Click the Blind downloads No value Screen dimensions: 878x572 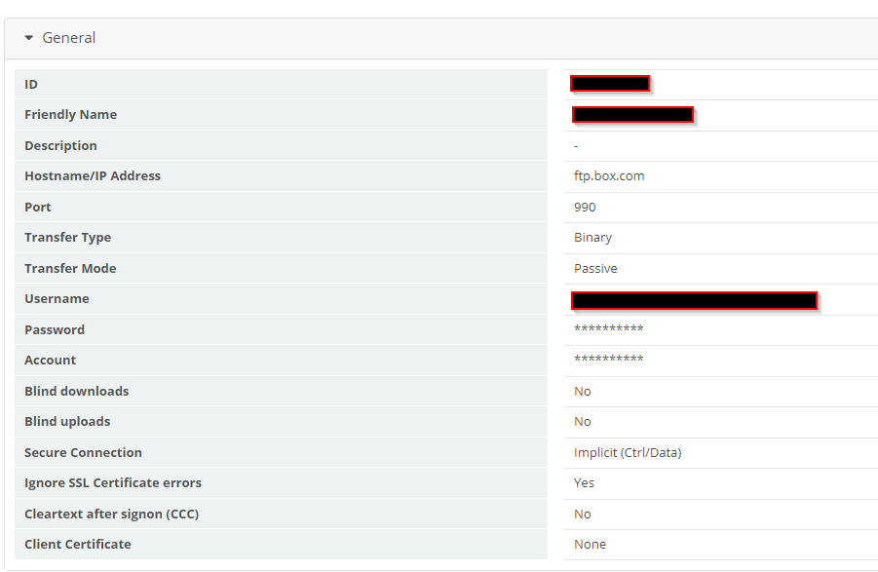tap(583, 391)
